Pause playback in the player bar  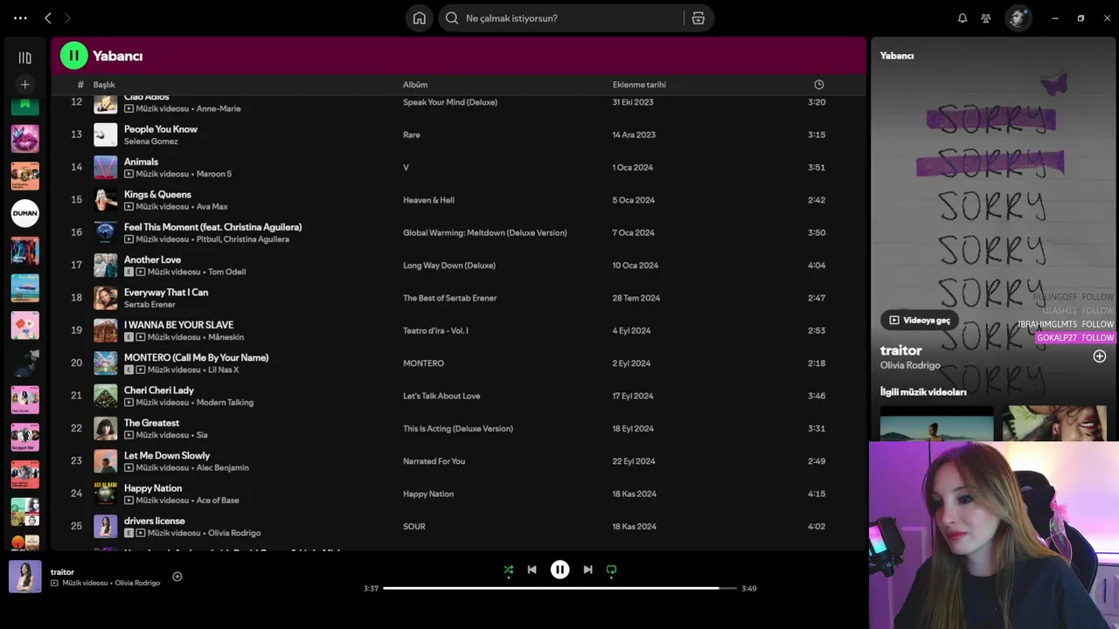(559, 570)
